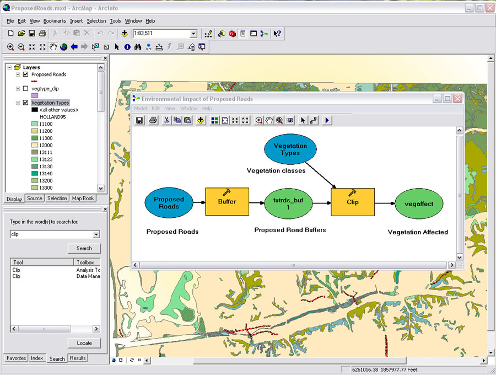496x375 pixels.
Task: Open ArcToolbox with the red toolbox icon
Action: click(232, 34)
